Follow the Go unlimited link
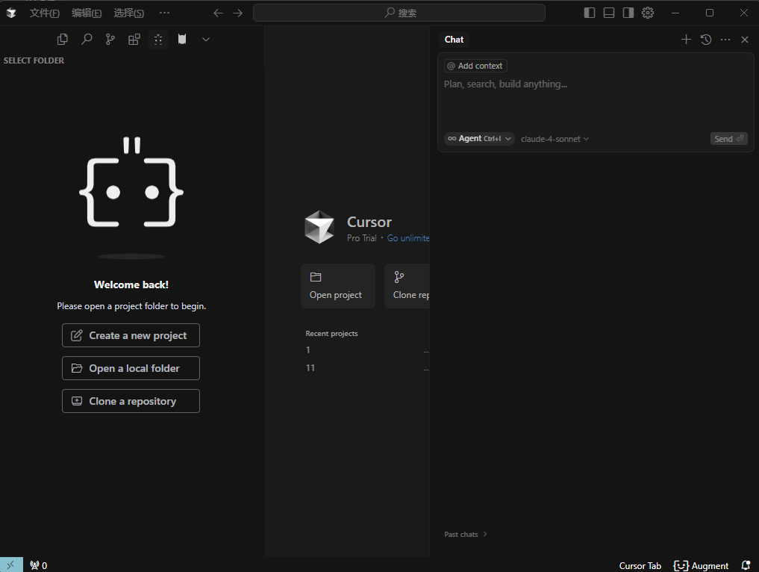 [x=408, y=238]
